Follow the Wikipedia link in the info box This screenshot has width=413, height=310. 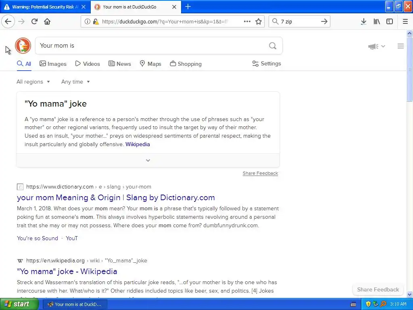pos(138,144)
